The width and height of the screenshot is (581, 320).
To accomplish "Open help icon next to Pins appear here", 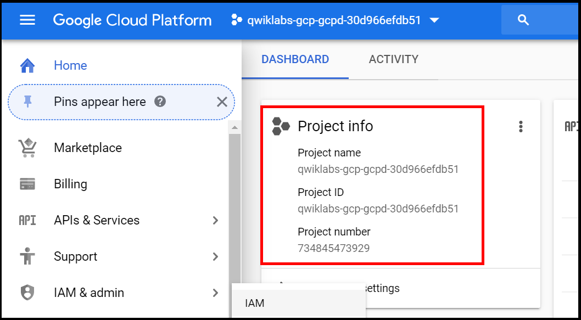I will coord(160,102).
